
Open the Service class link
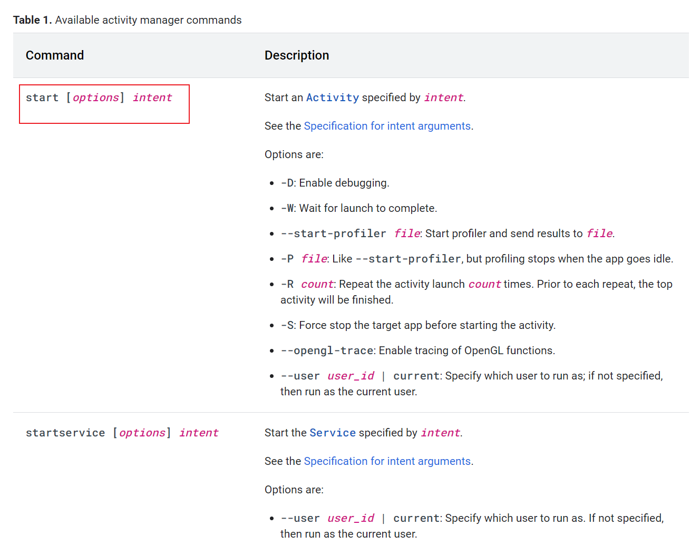tap(332, 433)
